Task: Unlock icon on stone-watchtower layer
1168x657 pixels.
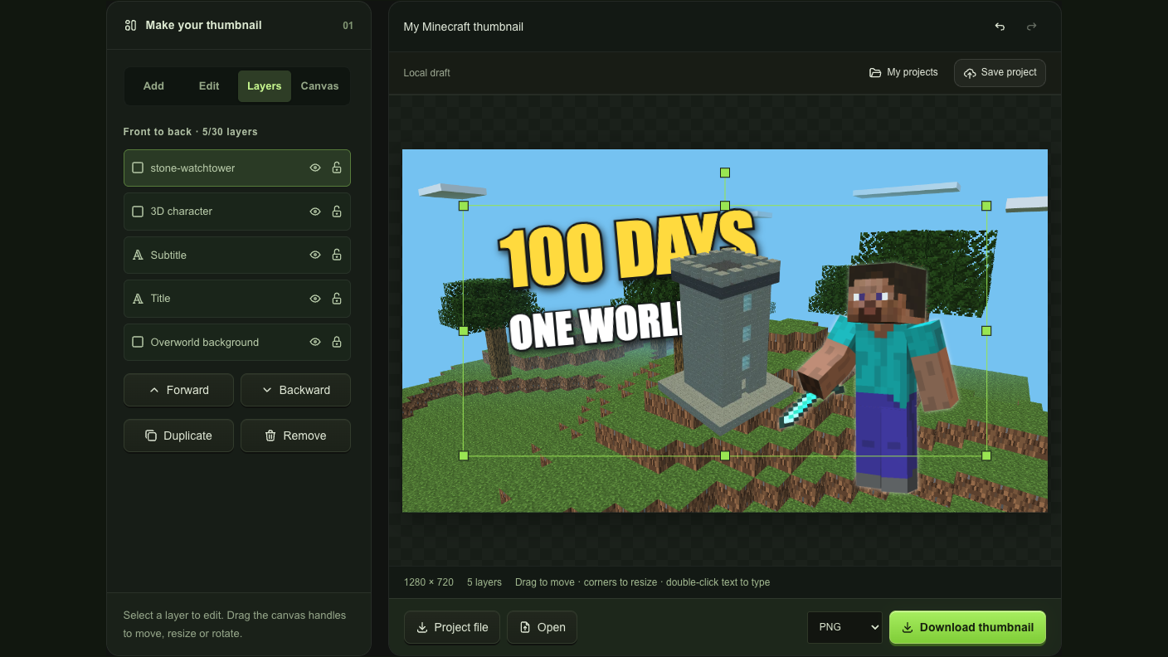Action: (337, 168)
